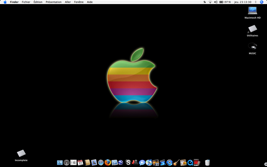The width and height of the screenshot is (267, 167).
Task: Open the Trash in the Dock
Action: click(x=207, y=162)
